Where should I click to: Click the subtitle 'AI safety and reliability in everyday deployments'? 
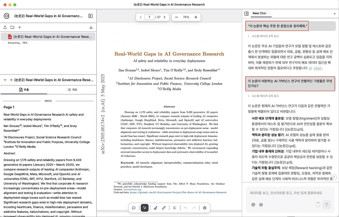tap(169, 61)
